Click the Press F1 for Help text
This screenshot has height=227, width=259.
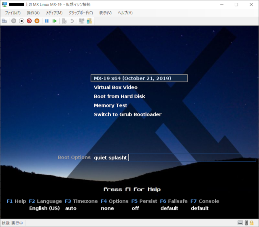tap(132, 189)
